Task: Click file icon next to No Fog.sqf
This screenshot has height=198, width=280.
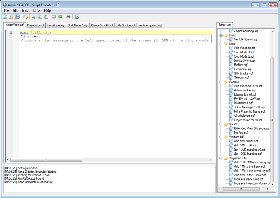Action: tap(231, 132)
